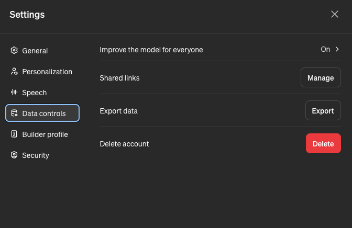Click the General gear icon

click(14, 51)
